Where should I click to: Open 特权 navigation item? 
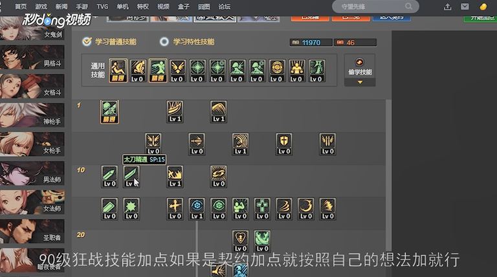tap(143, 6)
